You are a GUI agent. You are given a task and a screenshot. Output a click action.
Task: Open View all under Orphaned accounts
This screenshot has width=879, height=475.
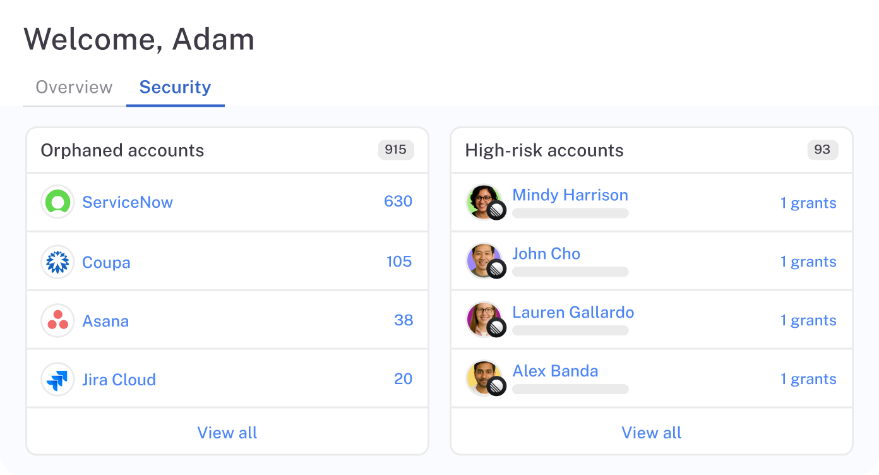click(227, 433)
